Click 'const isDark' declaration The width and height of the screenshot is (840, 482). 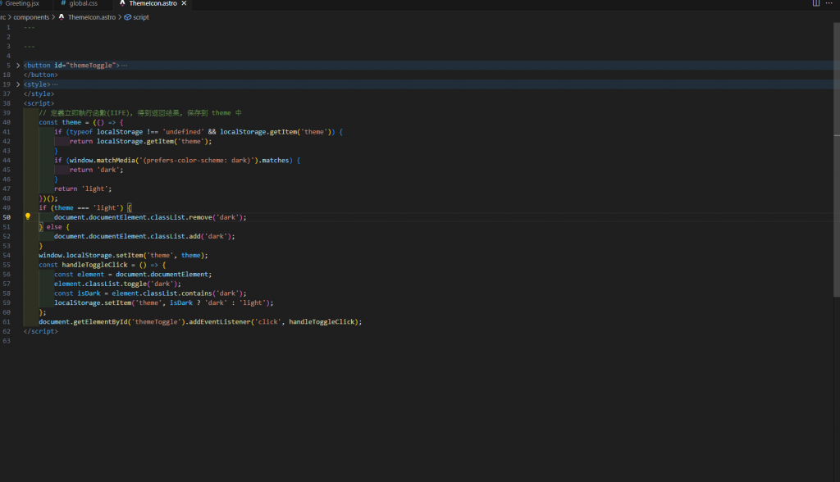point(150,293)
